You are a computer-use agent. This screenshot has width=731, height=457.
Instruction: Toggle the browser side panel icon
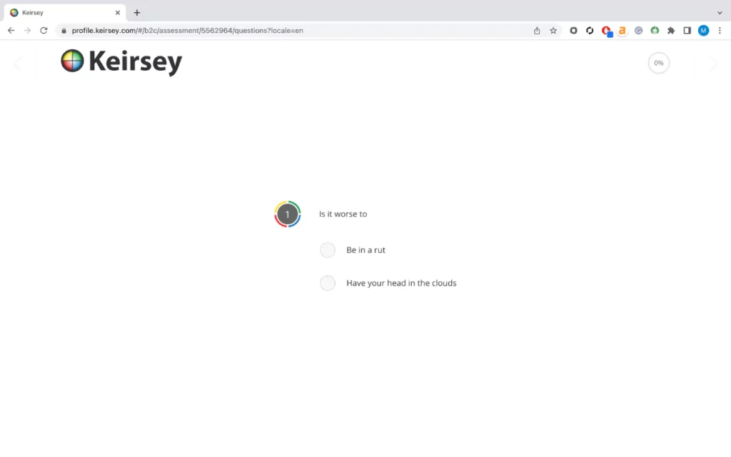(x=687, y=30)
